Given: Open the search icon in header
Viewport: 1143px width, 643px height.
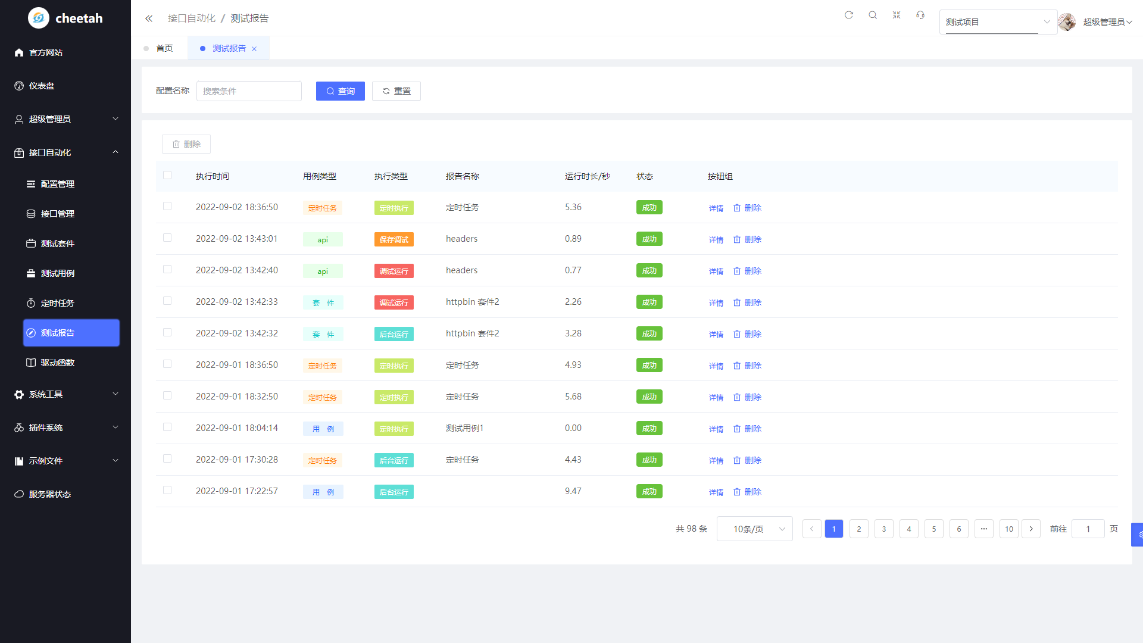Looking at the screenshot, I should click(873, 15).
